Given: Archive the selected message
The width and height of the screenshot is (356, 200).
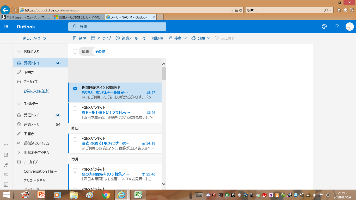Looking at the screenshot, I should 101,38.
